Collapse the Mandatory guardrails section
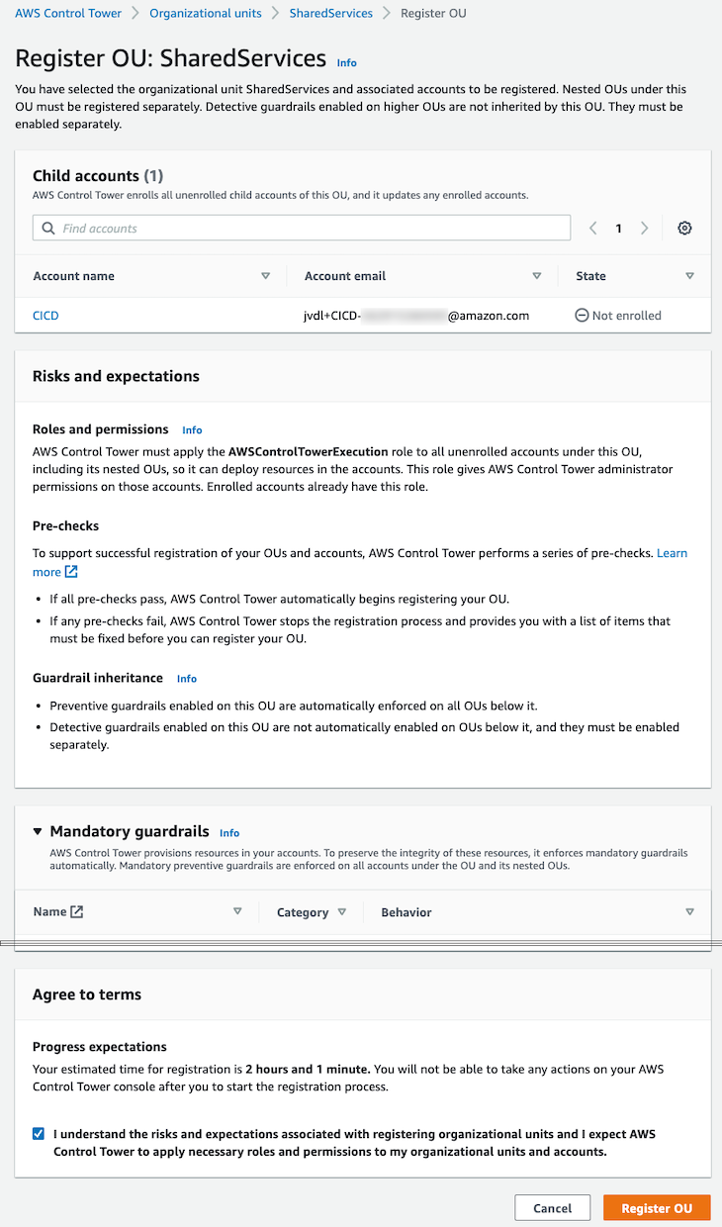722x1227 pixels. [x=39, y=832]
